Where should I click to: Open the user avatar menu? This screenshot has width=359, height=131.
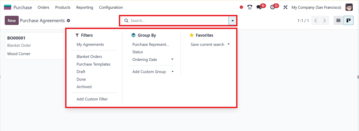(x=349, y=7)
